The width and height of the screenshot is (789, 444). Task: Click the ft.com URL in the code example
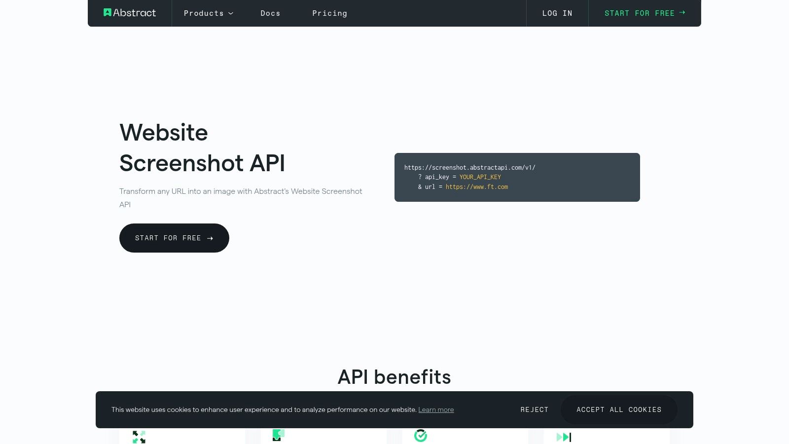pos(476,186)
